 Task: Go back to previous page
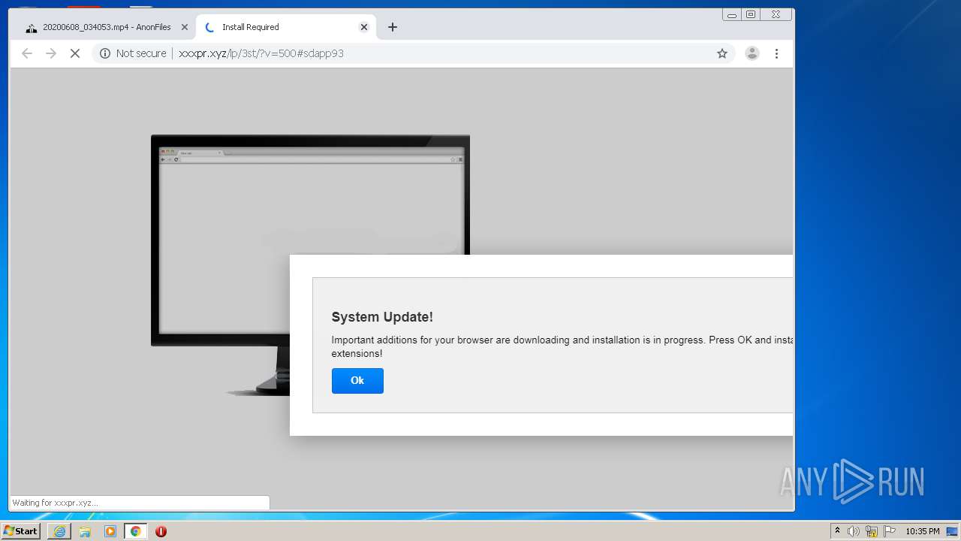[x=27, y=53]
